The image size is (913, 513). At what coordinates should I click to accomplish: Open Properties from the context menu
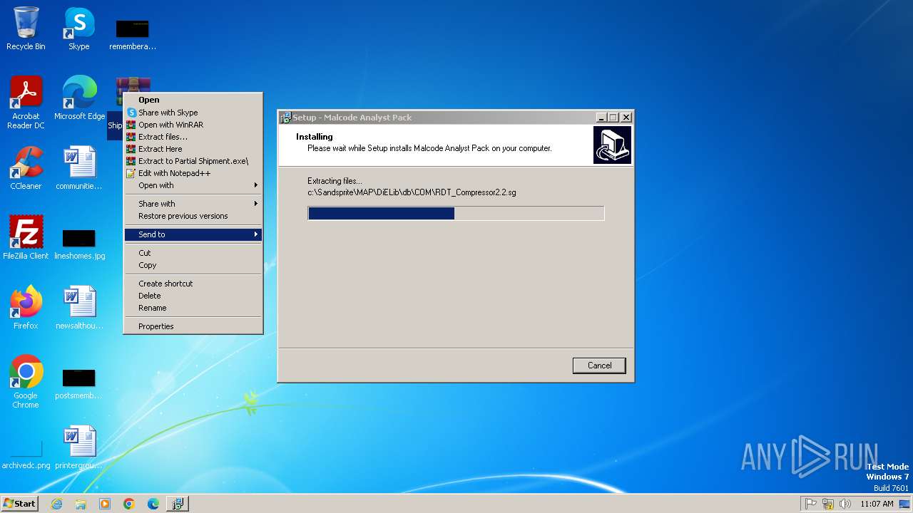193,326
